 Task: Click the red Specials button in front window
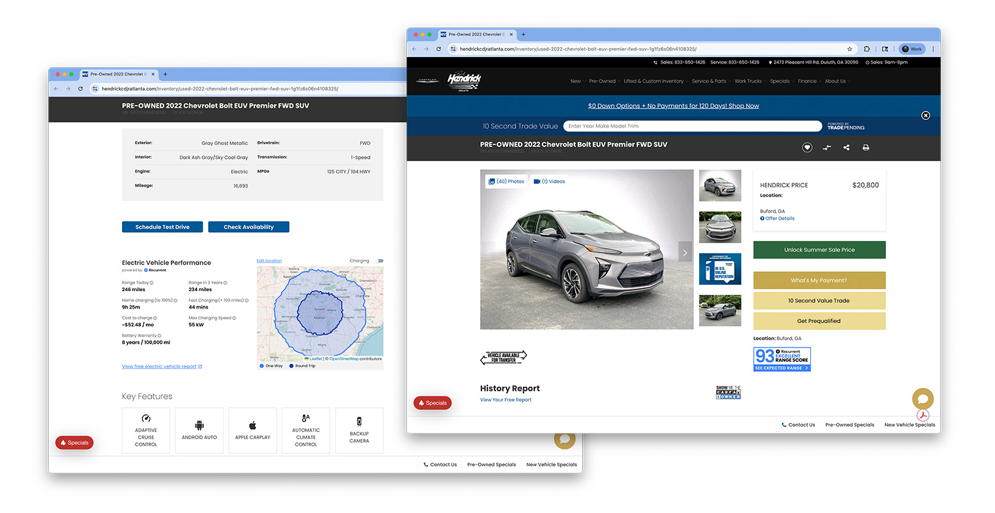(433, 403)
